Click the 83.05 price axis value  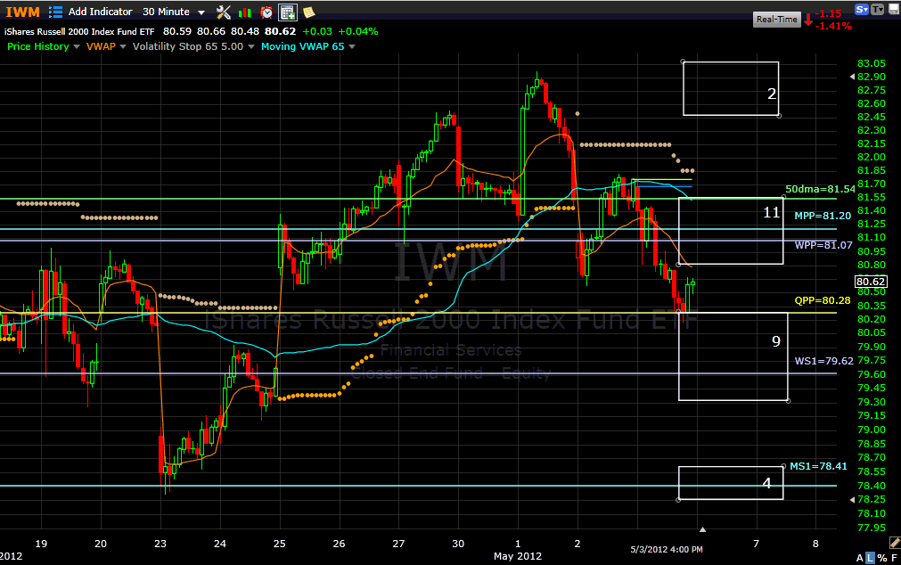click(871, 63)
